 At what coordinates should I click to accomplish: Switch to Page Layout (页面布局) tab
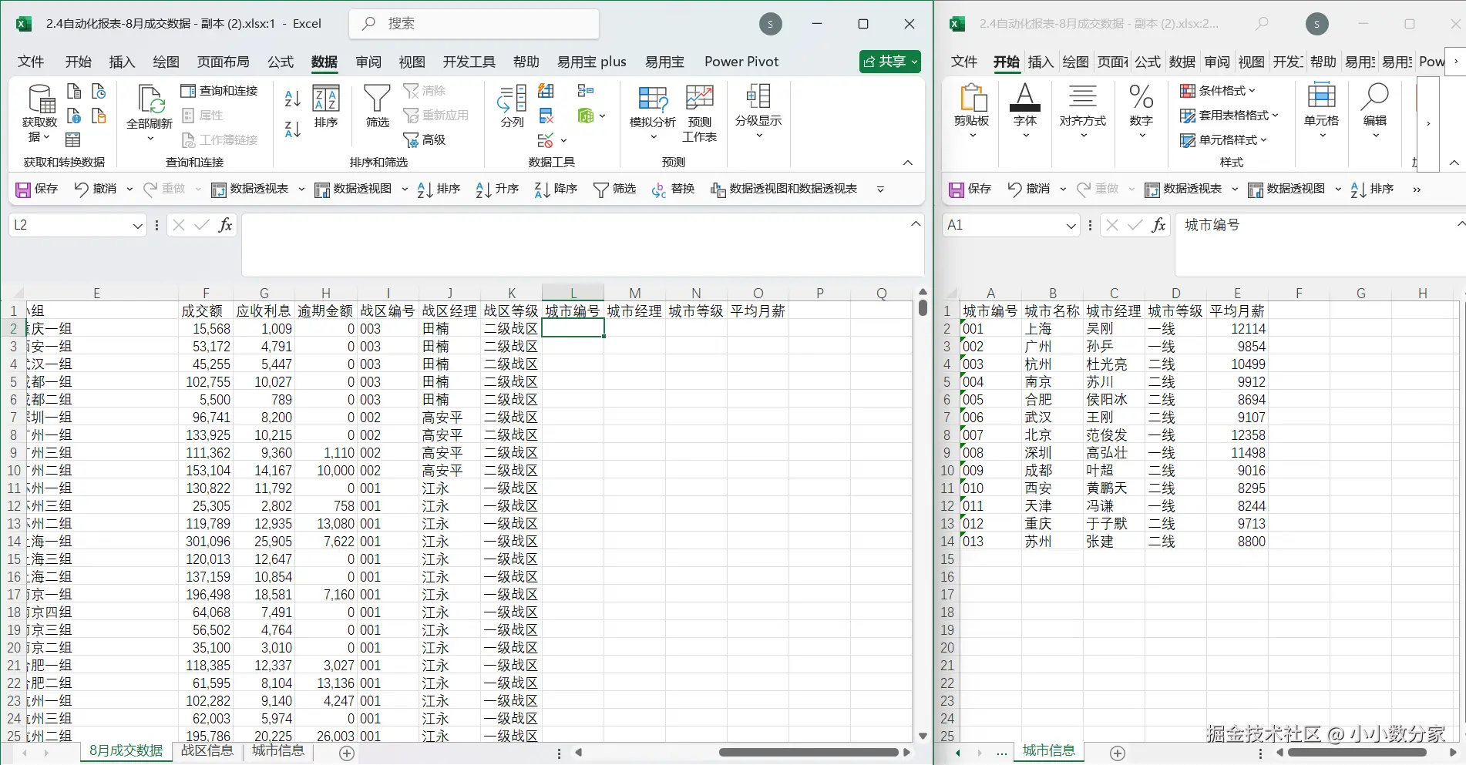223,62
